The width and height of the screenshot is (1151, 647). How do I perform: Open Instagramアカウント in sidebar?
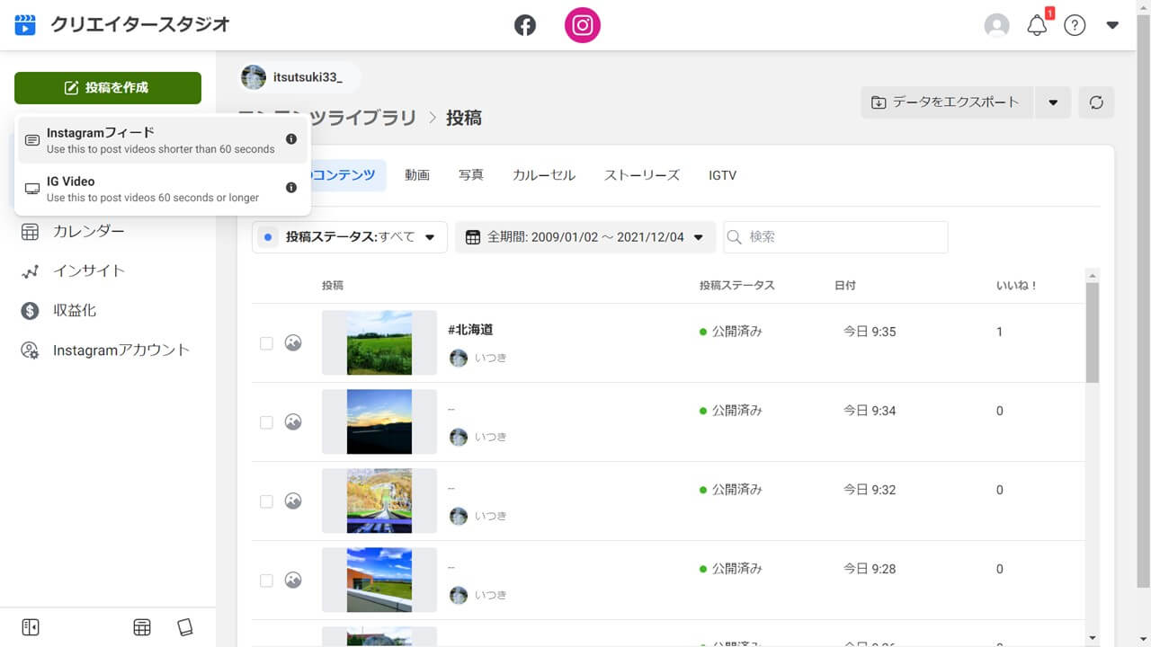[x=121, y=350]
